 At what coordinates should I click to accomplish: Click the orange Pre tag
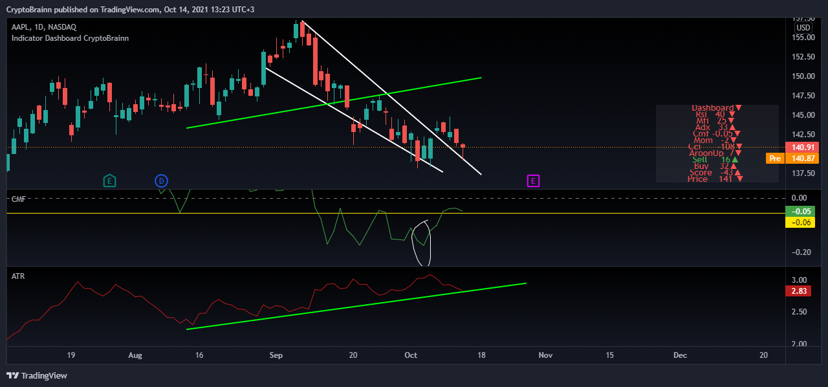coord(775,158)
